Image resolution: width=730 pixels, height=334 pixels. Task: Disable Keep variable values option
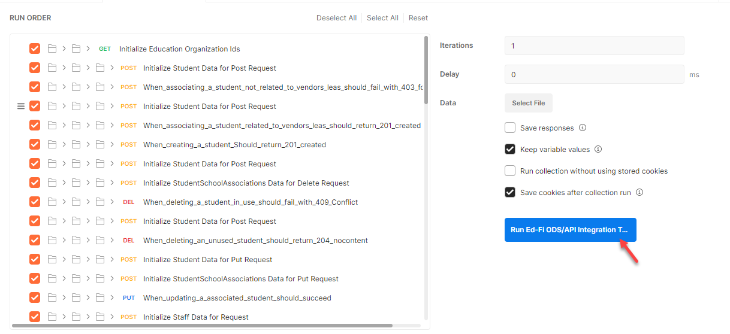tap(510, 150)
